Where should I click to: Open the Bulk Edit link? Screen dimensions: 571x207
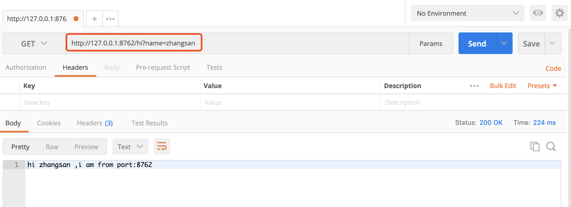tap(503, 86)
